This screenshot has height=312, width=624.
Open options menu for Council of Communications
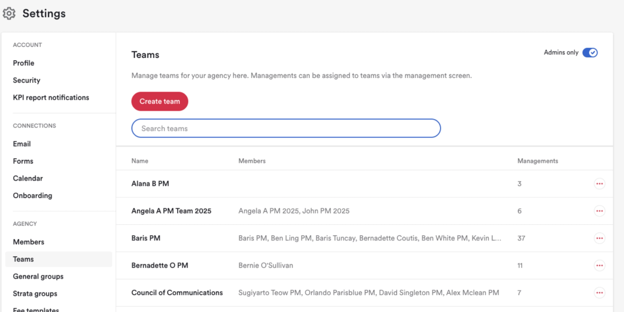(599, 293)
